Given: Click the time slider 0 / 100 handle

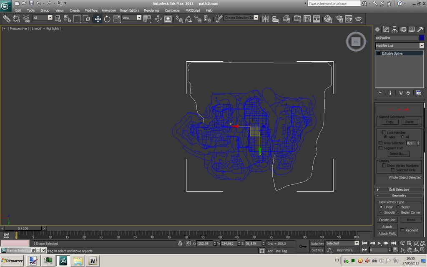Looking at the screenshot, I should 23,228.
